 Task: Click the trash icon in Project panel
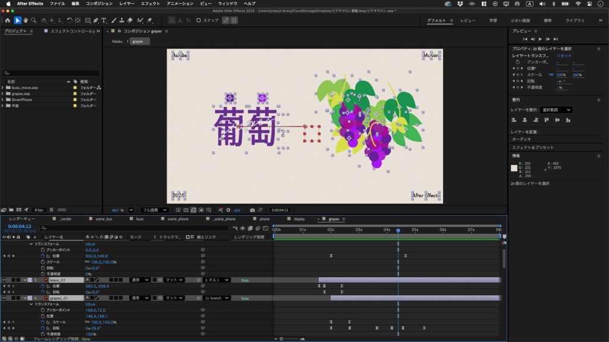click(52, 210)
